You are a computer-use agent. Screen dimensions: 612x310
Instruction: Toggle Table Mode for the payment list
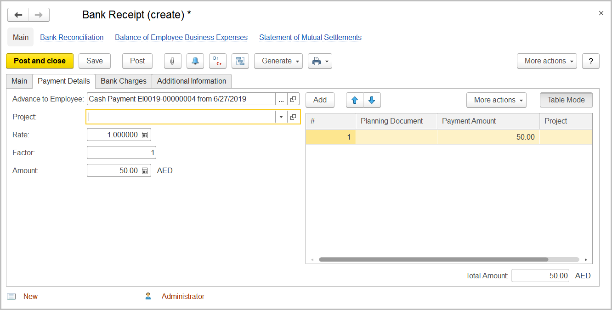[x=566, y=100]
